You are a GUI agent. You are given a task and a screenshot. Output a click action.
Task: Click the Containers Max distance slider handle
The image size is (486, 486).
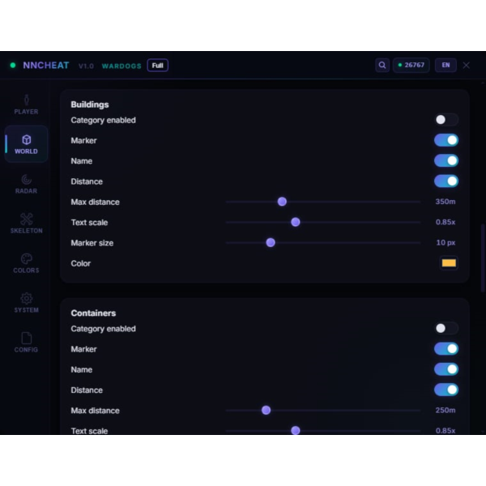point(266,410)
